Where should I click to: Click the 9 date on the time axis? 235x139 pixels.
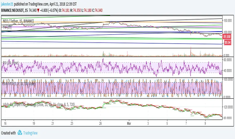point(206,124)
